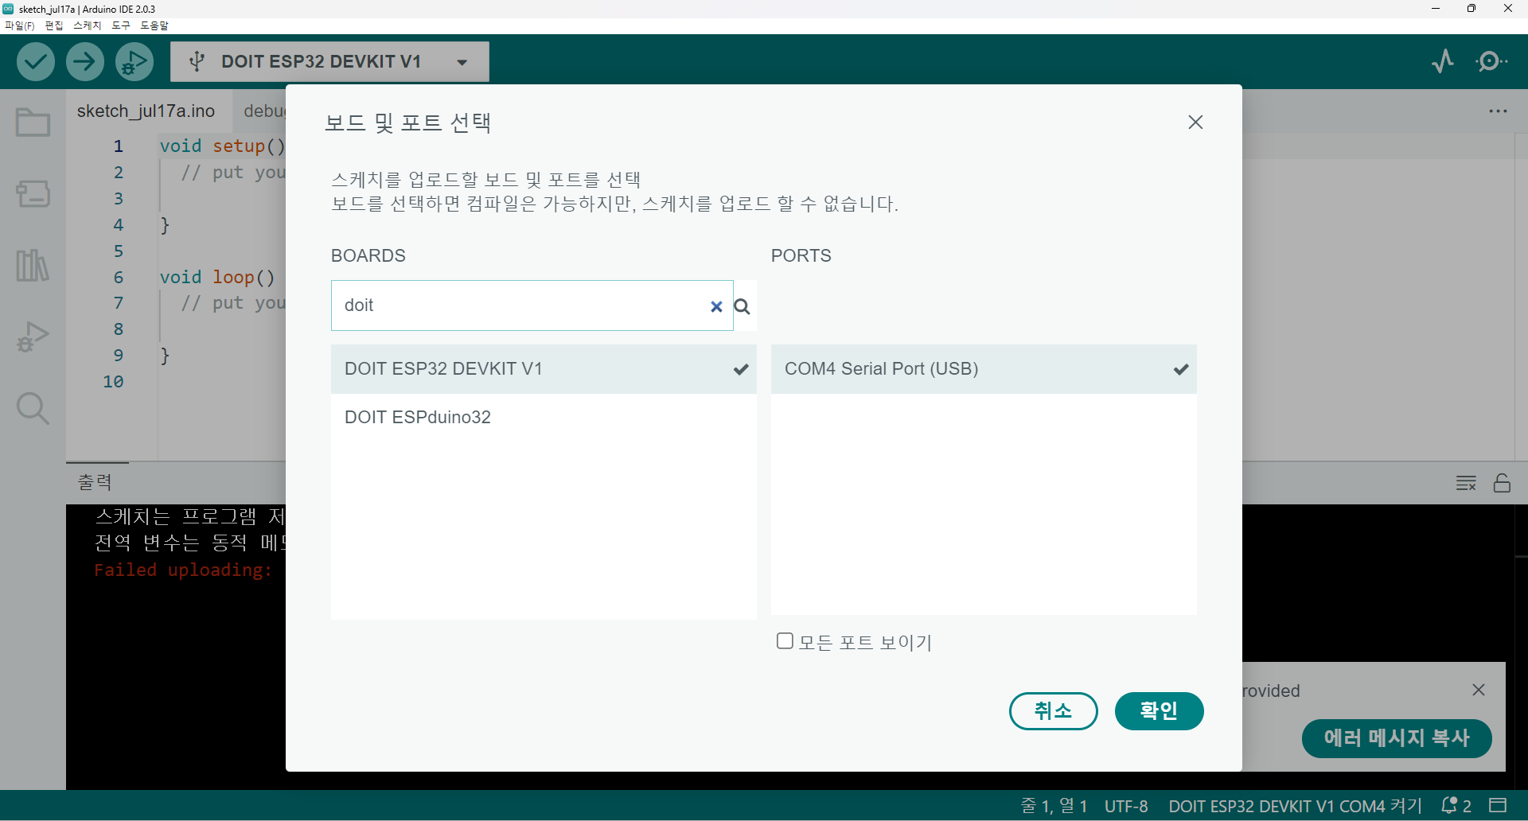
Task: Open the Serial Monitor icon
Action: pos(1491,61)
